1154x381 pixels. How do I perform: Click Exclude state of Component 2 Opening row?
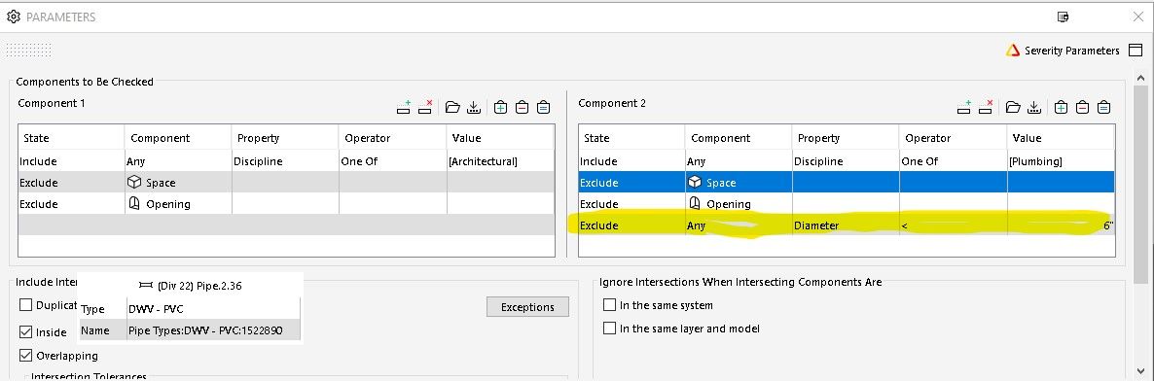(x=631, y=204)
